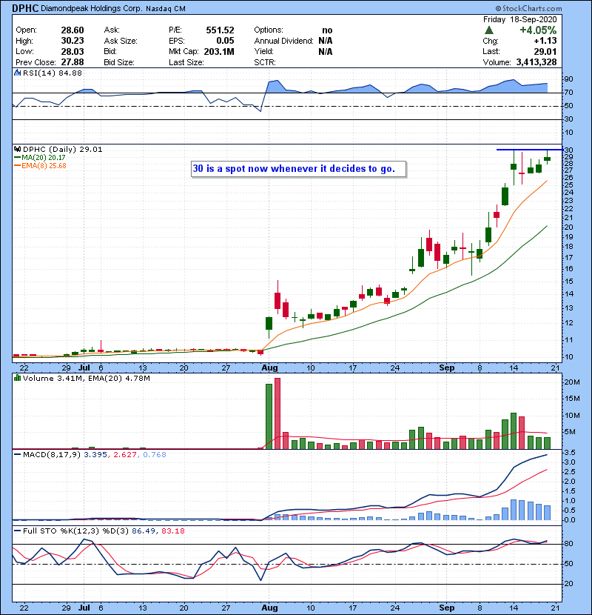The width and height of the screenshot is (592, 615).
Task: Click the Options value 'no'
Action: point(327,30)
